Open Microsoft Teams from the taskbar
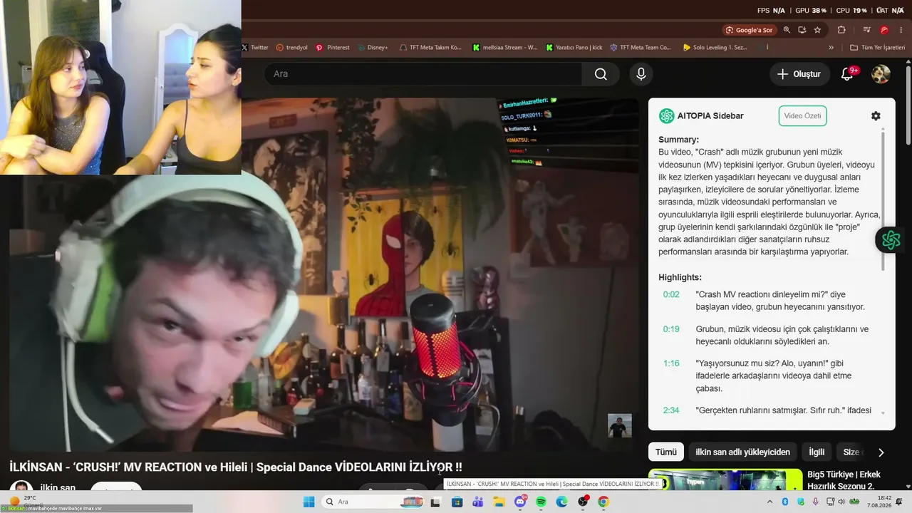Viewport: 912px width, 513px height. 478,502
